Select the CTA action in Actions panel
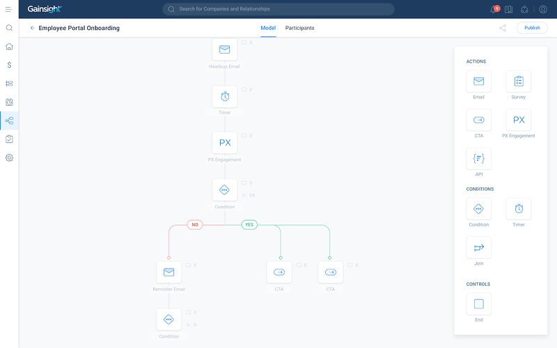This screenshot has height=348, width=557. coord(478,120)
